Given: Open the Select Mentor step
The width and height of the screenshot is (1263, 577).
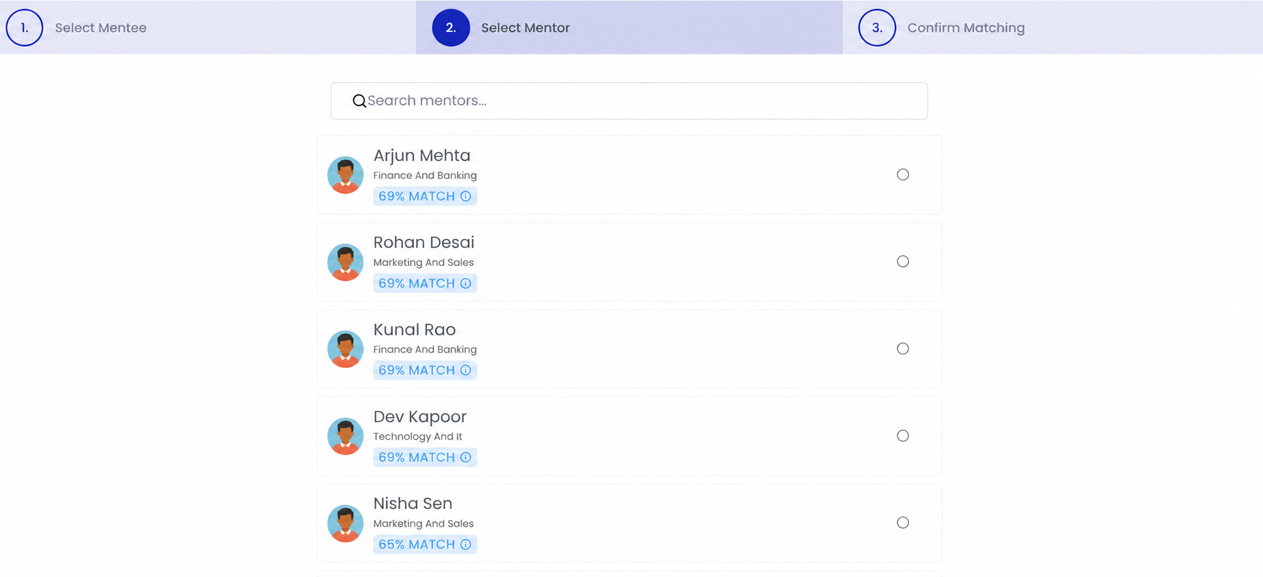Looking at the screenshot, I should pos(629,28).
